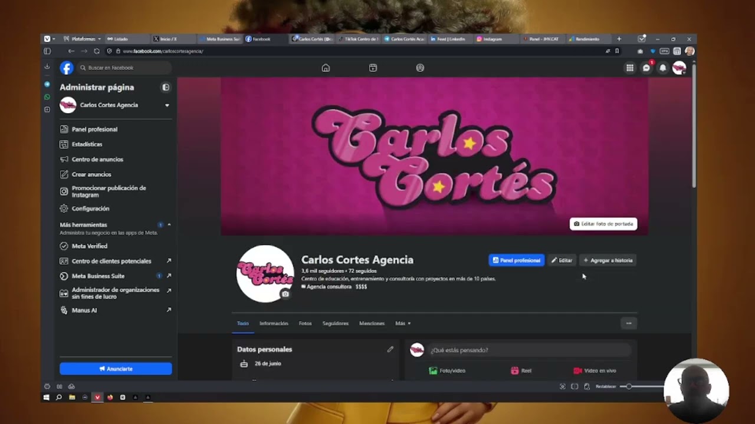Click the browser bookmark icon
Screen dimensions: 755x424
click(617, 51)
